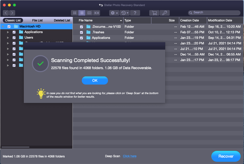Click the shopping cart buy icon
This screenshot has width=244, height=164.
pyautogui.click(x=154, y=13)
